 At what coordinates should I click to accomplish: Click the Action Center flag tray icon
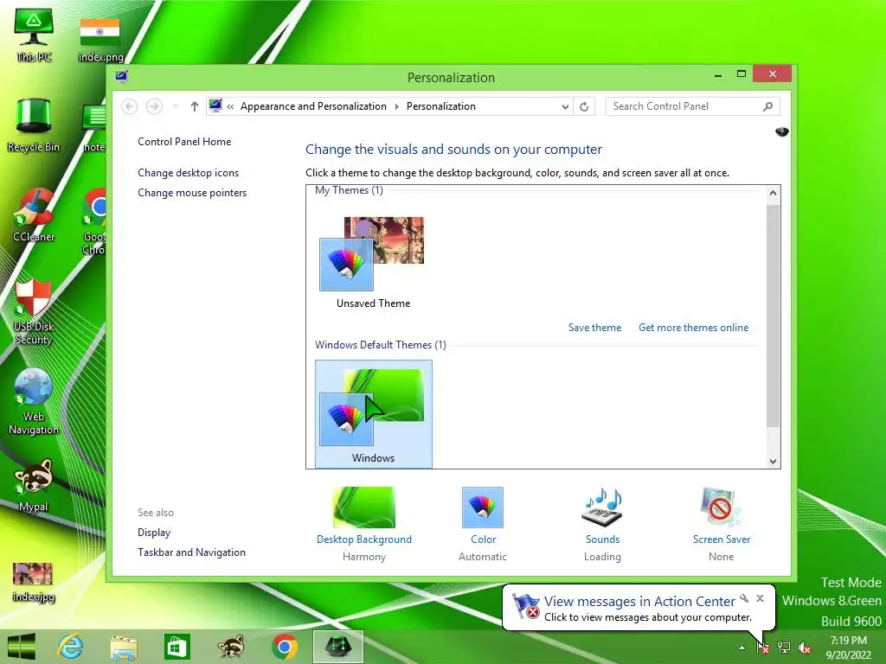[x=763, y=648]
